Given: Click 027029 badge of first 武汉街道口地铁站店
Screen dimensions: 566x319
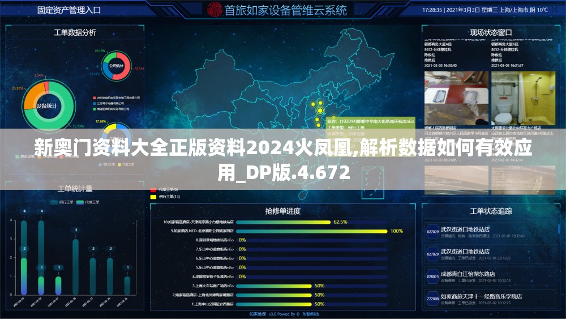Looking at the screenshot, I should (432, 232).
